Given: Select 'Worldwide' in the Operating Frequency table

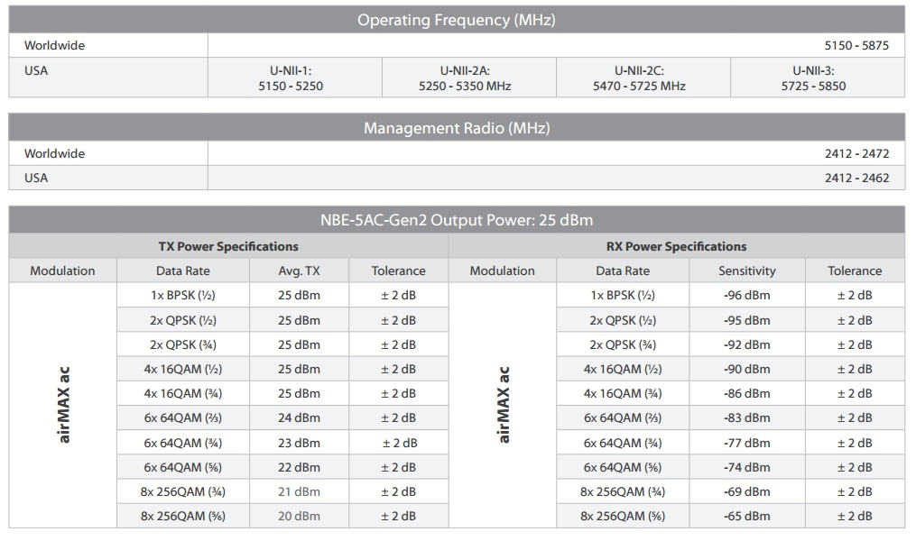Looking at the screenshot, I should (x=54, y=45).
